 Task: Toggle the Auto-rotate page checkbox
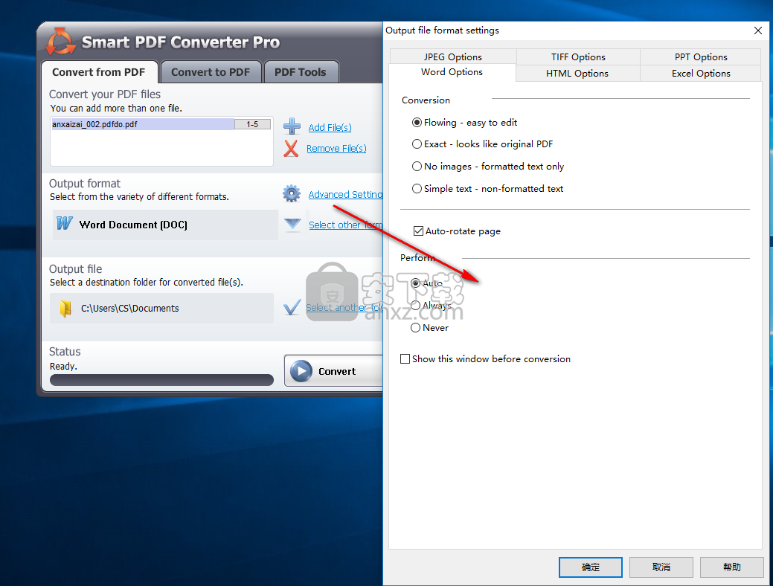[419, 231]
